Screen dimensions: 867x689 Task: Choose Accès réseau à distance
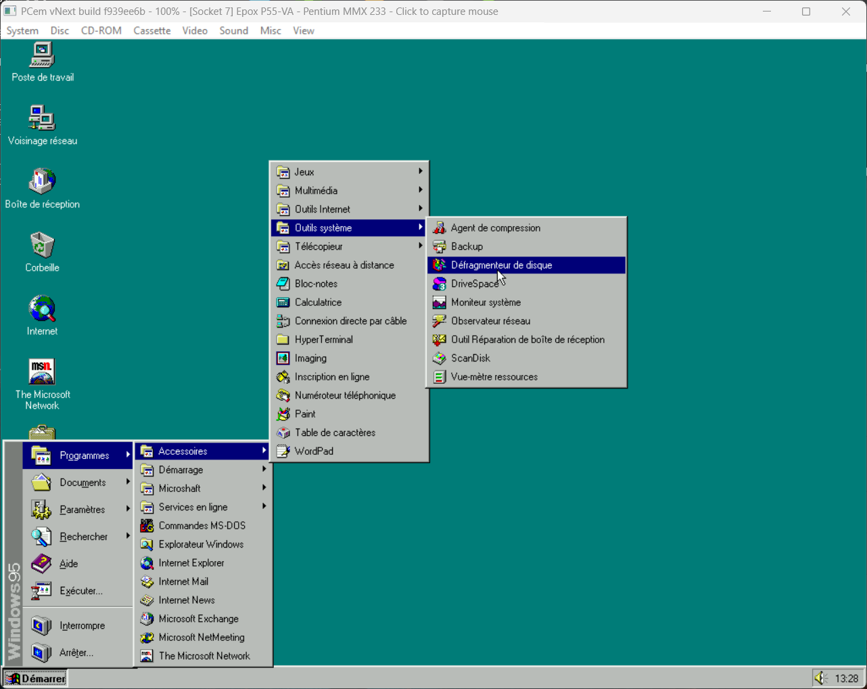(x=349, y=265)
